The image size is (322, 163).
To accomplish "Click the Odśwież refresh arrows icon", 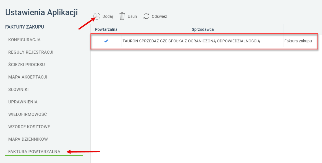I will 146,16.
